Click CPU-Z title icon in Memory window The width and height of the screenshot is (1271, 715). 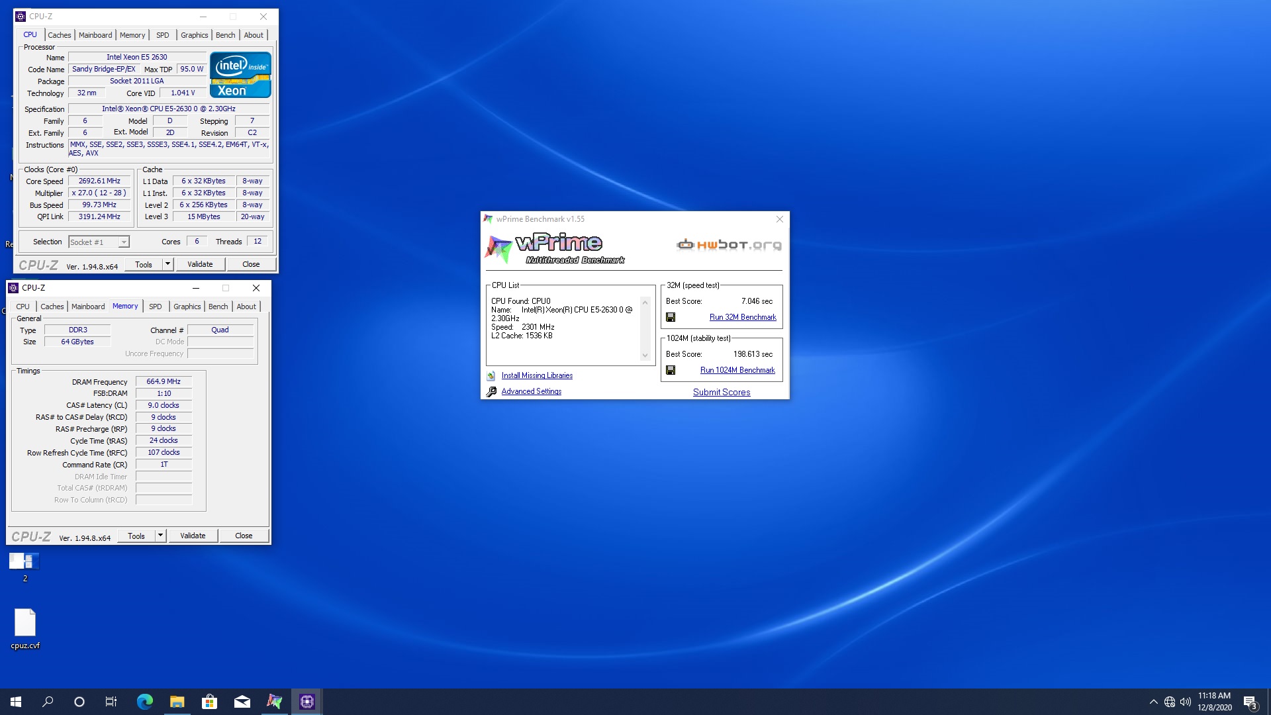pyautogui.click(x=13, y=288)
